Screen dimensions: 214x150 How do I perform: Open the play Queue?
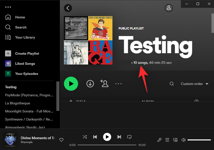[x=167, y=140]
